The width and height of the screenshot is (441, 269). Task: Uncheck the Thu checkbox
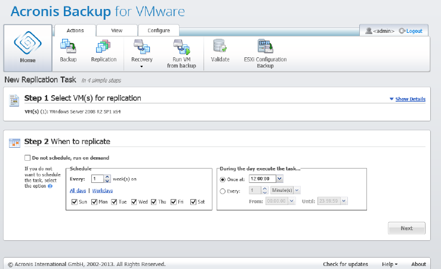point(153,201)
